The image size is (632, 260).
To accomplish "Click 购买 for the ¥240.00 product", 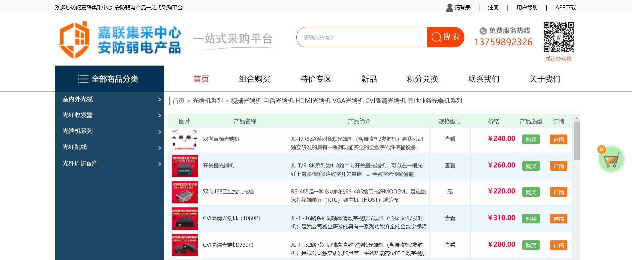I will coord(531,139).
